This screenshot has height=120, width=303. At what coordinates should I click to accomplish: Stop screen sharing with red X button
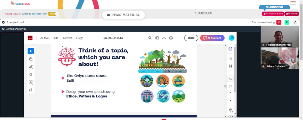279,22
